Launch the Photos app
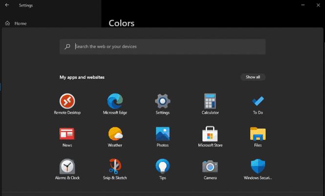 [x=162, y=137]
